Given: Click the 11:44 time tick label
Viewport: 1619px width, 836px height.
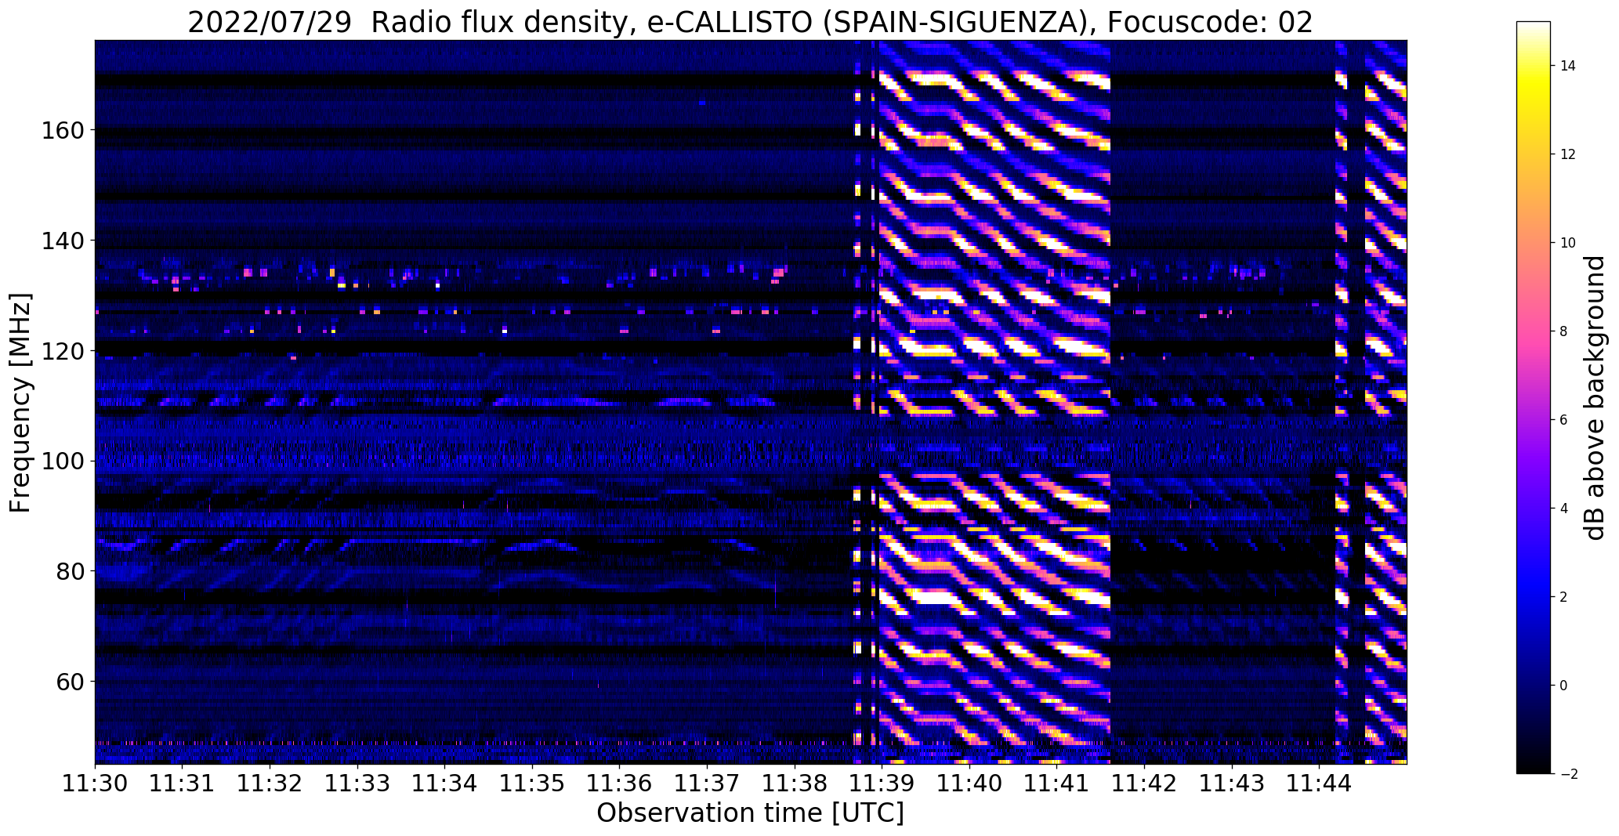Looking at the screenshot, I should 1320,784.
